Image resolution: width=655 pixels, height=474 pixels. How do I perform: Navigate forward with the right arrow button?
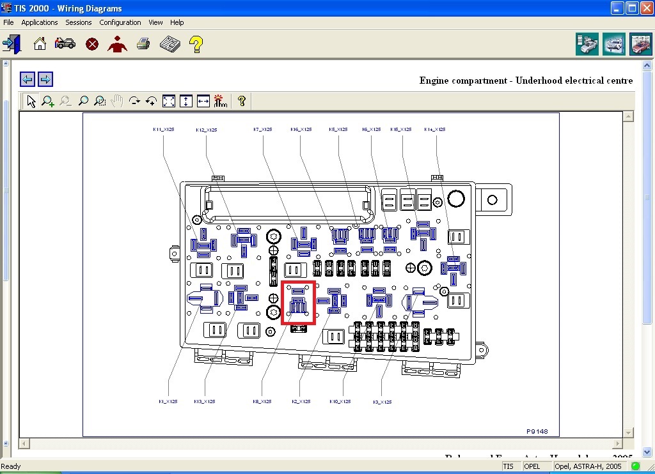coord(45,79)
